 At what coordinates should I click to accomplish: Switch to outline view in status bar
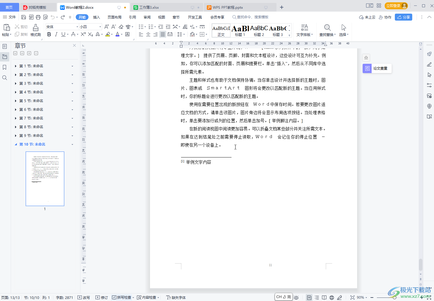tap(317, 298)
